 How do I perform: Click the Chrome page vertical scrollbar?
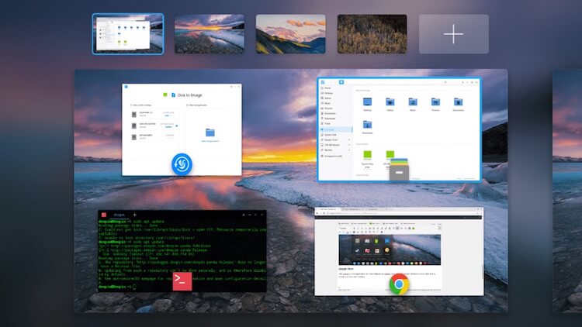tap(482, 271)
